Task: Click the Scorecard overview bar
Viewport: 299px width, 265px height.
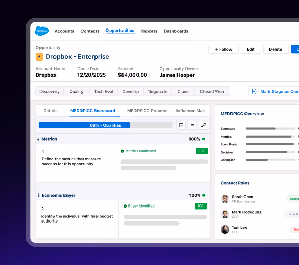Action: tap(270, 129)
